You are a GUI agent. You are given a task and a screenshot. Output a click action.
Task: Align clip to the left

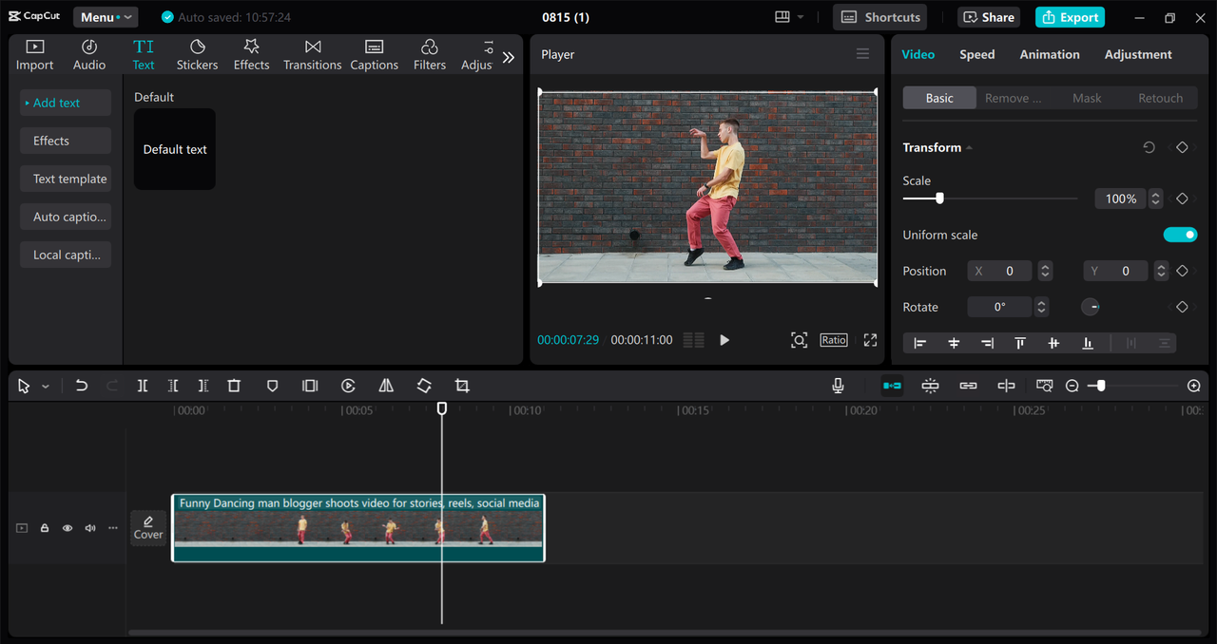tap(919, 343)
